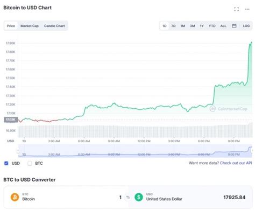Select the YTD time range
255x210 pixels.
[x=212, y=26]
